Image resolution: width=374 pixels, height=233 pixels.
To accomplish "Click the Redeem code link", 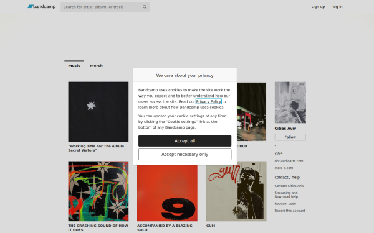I will (x=285, y=204).
